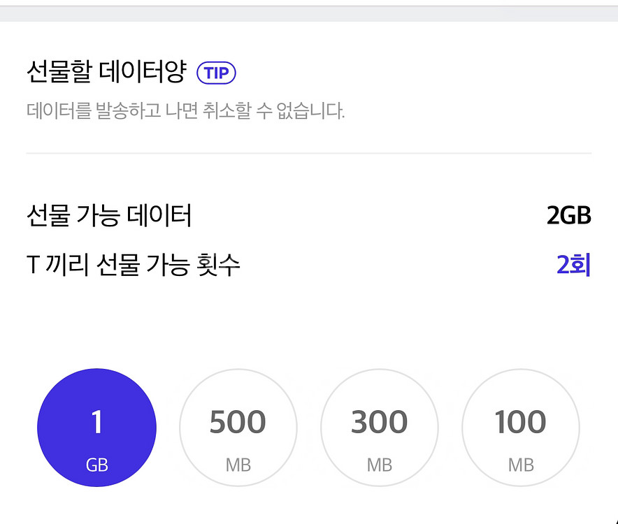
Task: Tap the TIP bubble next to the heading
Action: (x=217, y=73)
